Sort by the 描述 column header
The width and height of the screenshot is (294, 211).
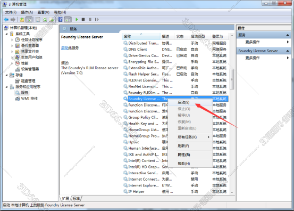tap(167, 36)
